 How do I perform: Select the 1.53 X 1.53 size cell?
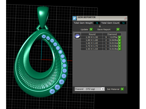coord(92,49)
